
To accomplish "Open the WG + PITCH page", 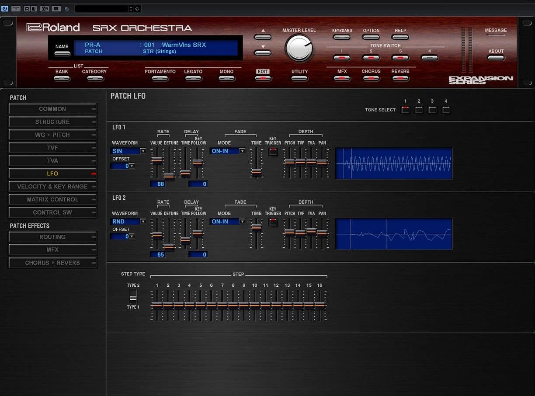I will click(x=52, y=135).
